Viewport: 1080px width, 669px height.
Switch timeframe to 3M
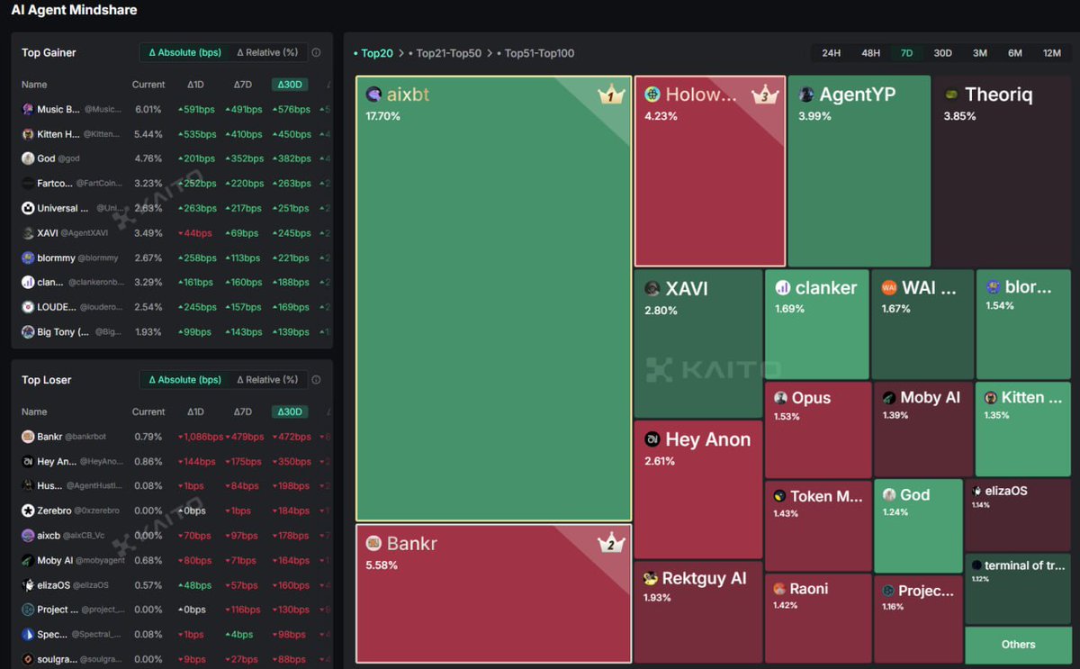(x=979, y=53)
